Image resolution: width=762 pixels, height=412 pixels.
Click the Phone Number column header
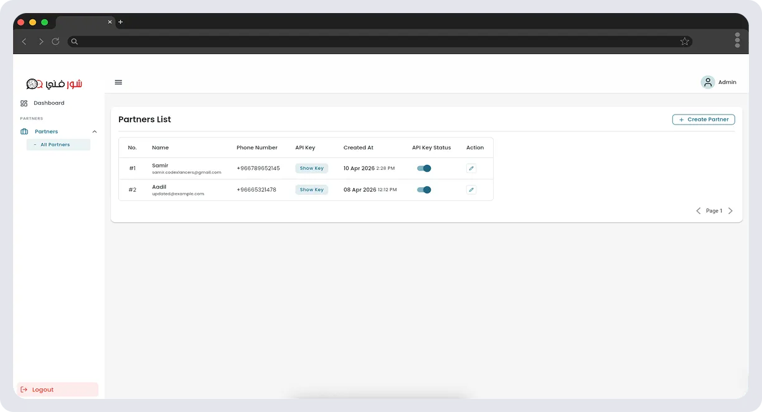click(257, 147)
